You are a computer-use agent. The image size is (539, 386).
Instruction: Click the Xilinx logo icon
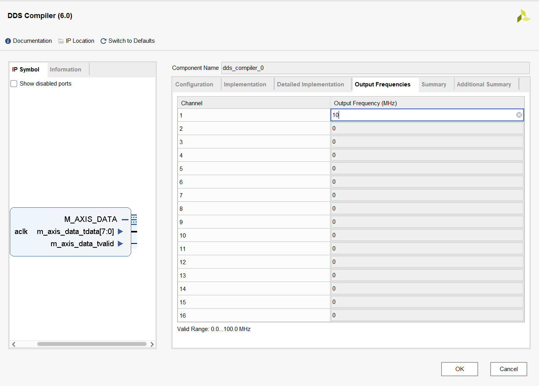click(524, 16)
